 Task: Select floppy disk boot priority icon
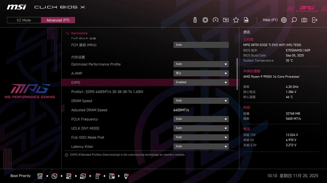click(112, 176)
